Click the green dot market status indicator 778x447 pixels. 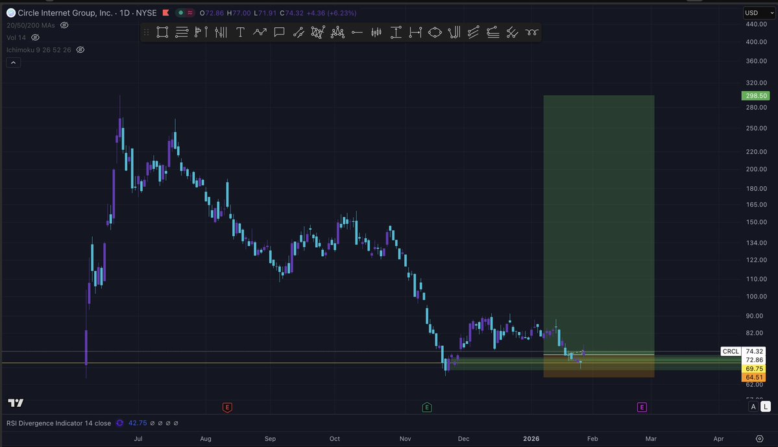click(x=180, y=13)
